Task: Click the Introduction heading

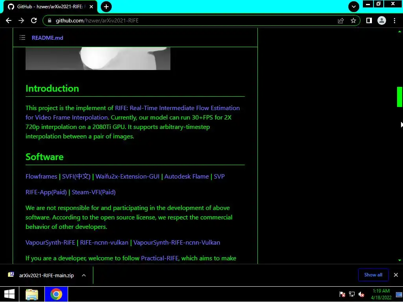Action: [x=52, y=88]
